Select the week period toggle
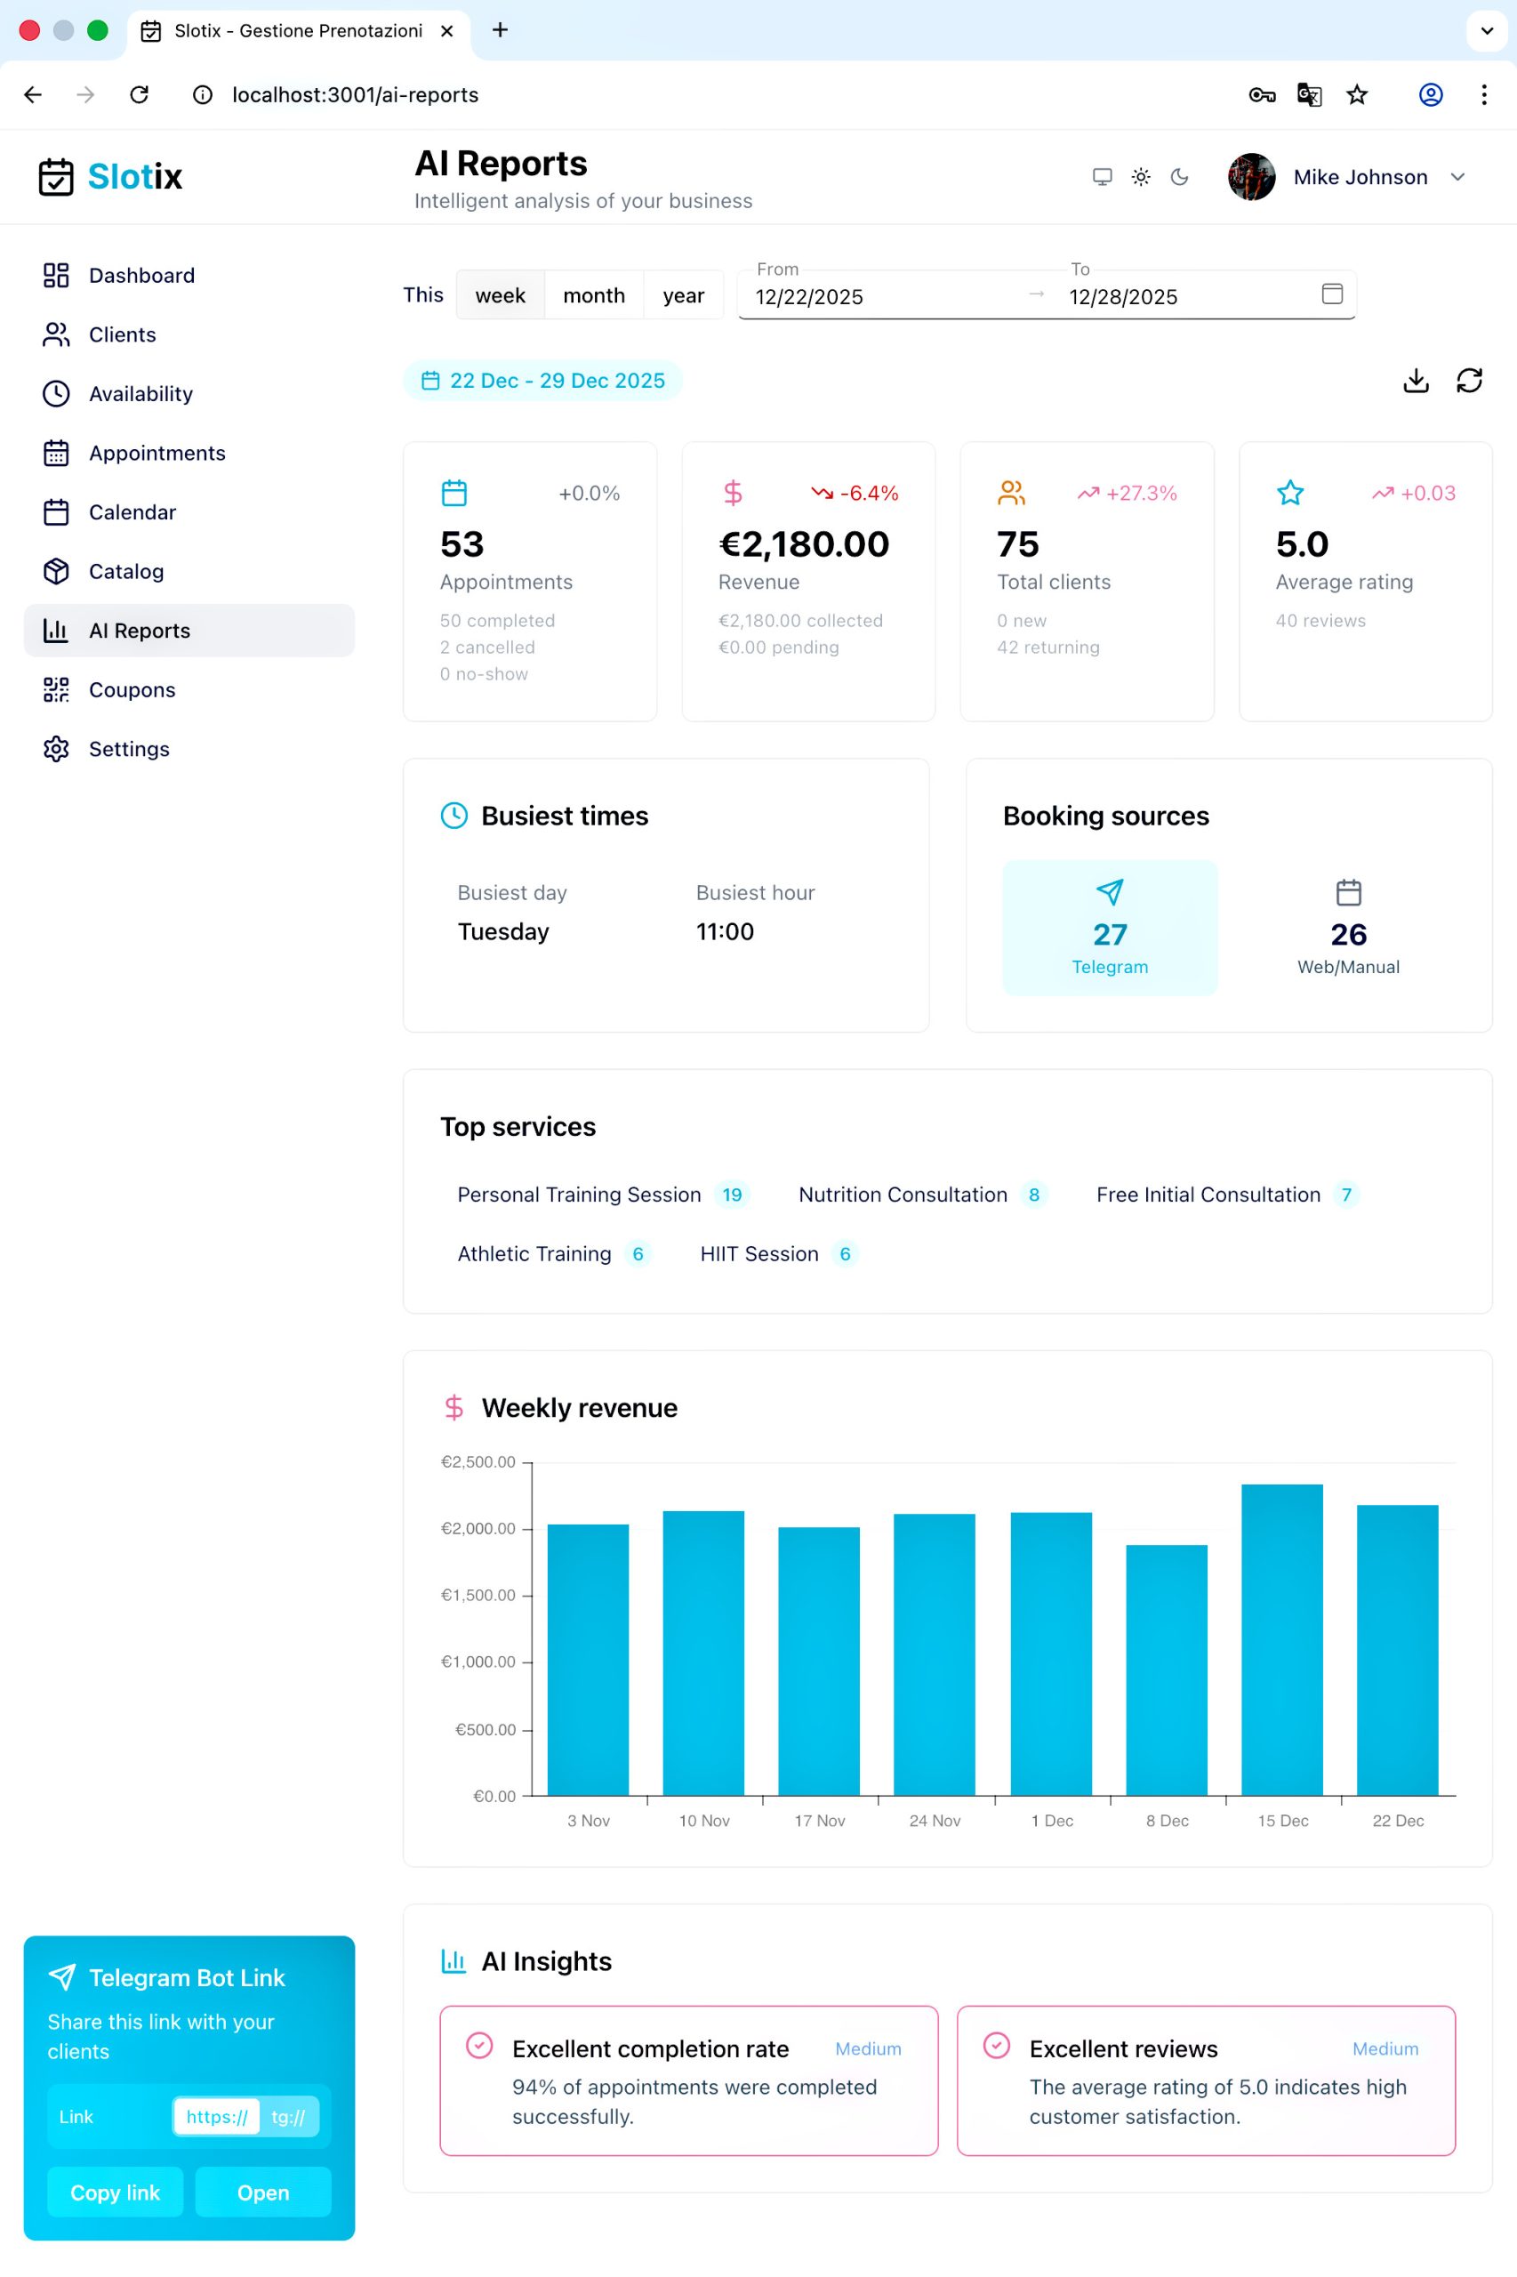1517x2277 pixels. click(499, 295)
